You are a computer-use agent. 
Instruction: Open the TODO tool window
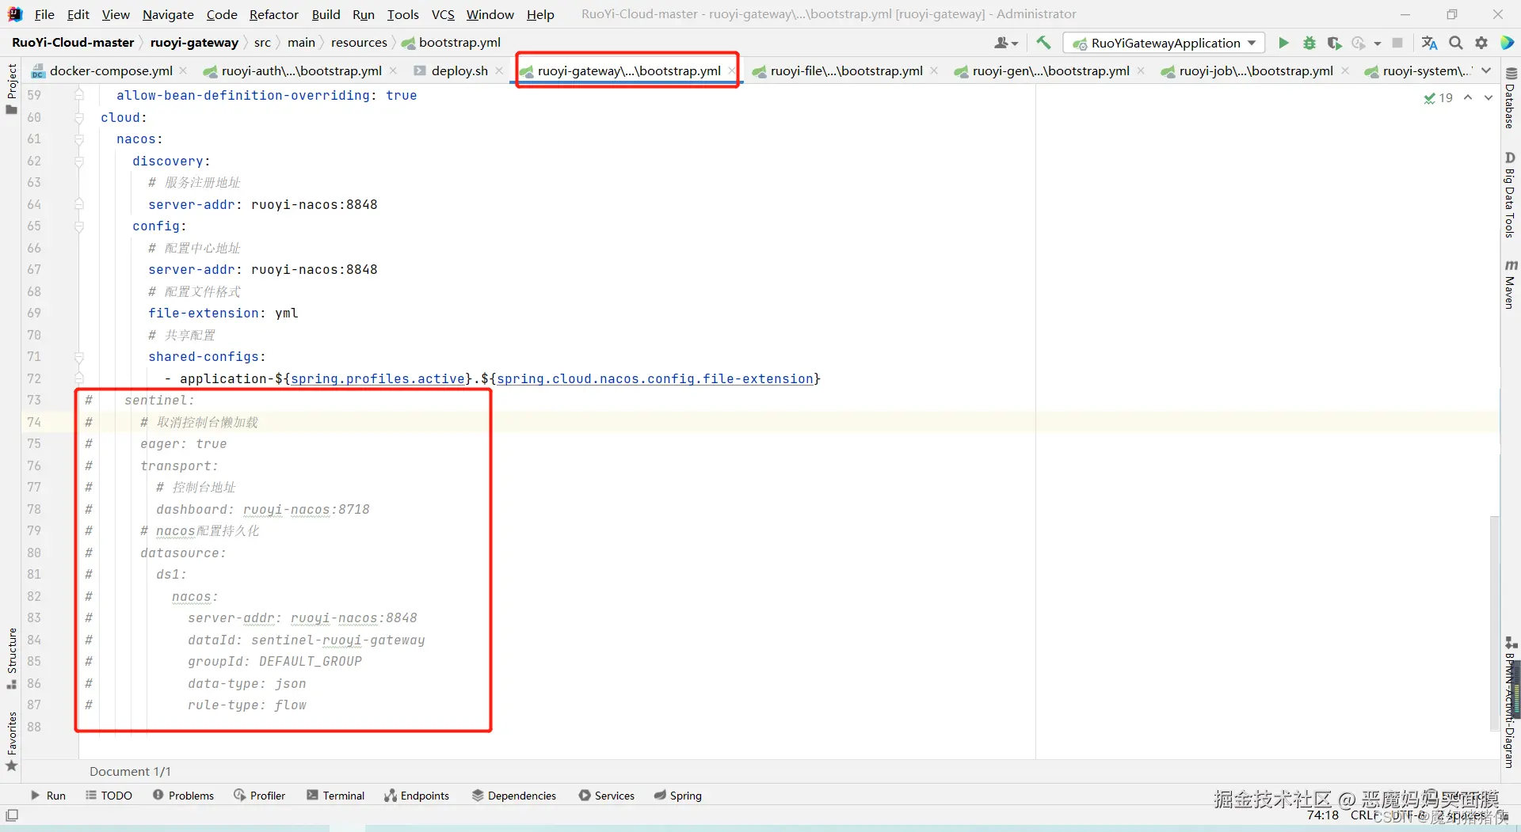tap(109, 796)
